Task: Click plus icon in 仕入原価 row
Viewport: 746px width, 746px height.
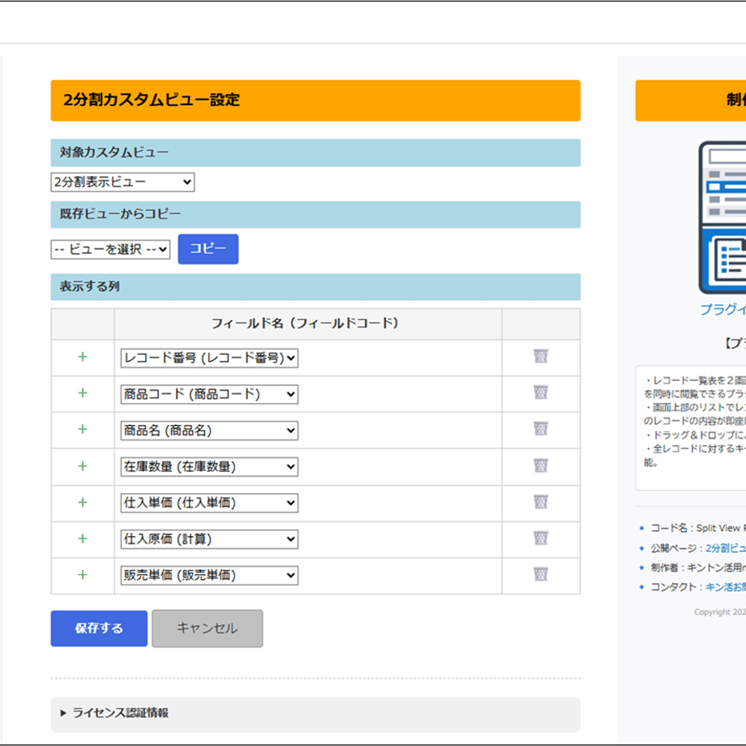Action: click(83, 538)
